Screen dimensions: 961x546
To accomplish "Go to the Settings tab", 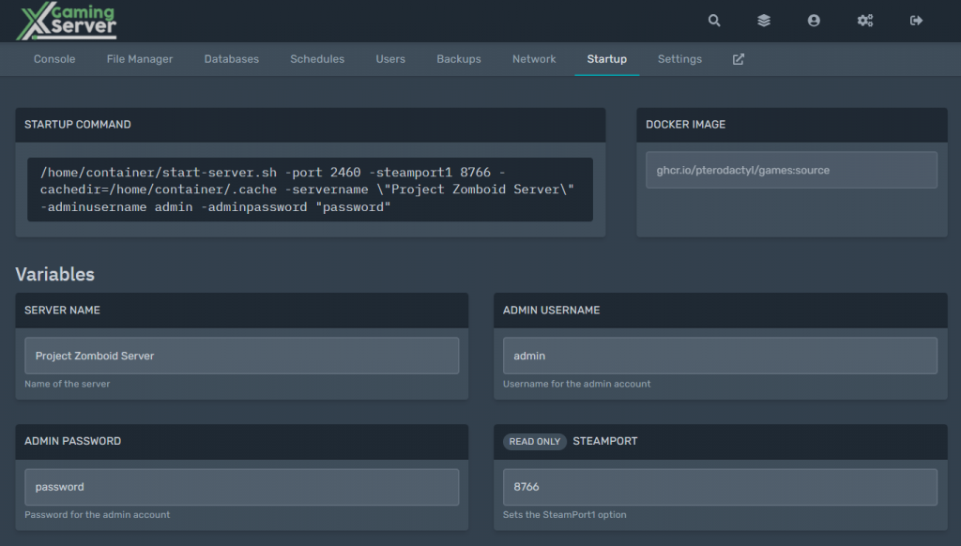I will click(679, 59).
